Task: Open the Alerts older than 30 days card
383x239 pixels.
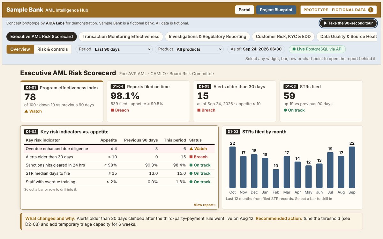Action: [x=235, y=101]
